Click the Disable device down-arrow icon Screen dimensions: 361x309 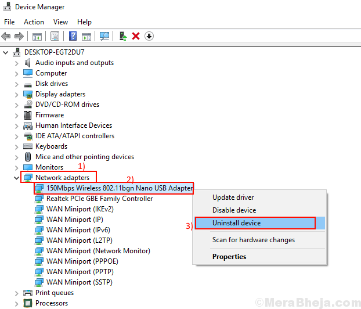(149, 36)
